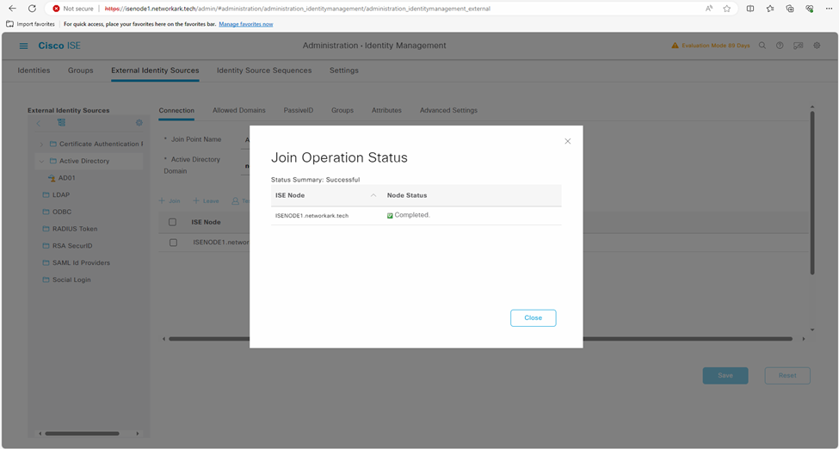Refresh the browser page
839x449 pixels.
[x=32, y=9]
